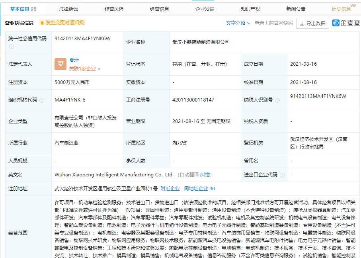Click the 统一社会信用代码 label
This screenshot has width=361, height=258.
[x=27, y=39]
